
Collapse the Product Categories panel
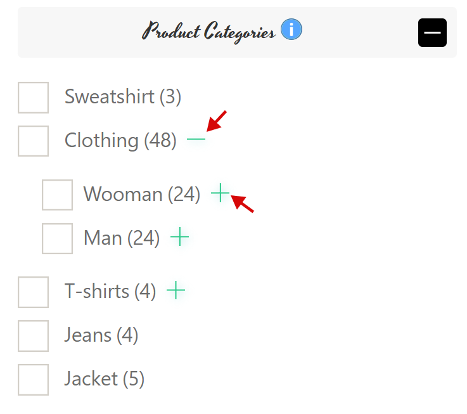pos(432,32)
